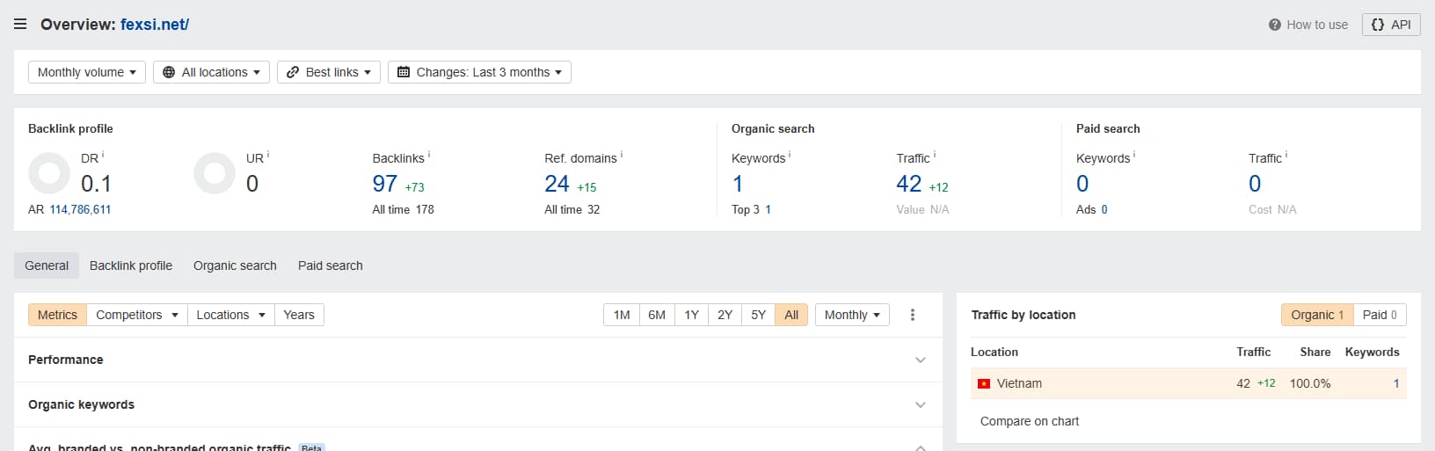
Task: Click the Ref. domains All time 32 text
Action: pos(572,209)
